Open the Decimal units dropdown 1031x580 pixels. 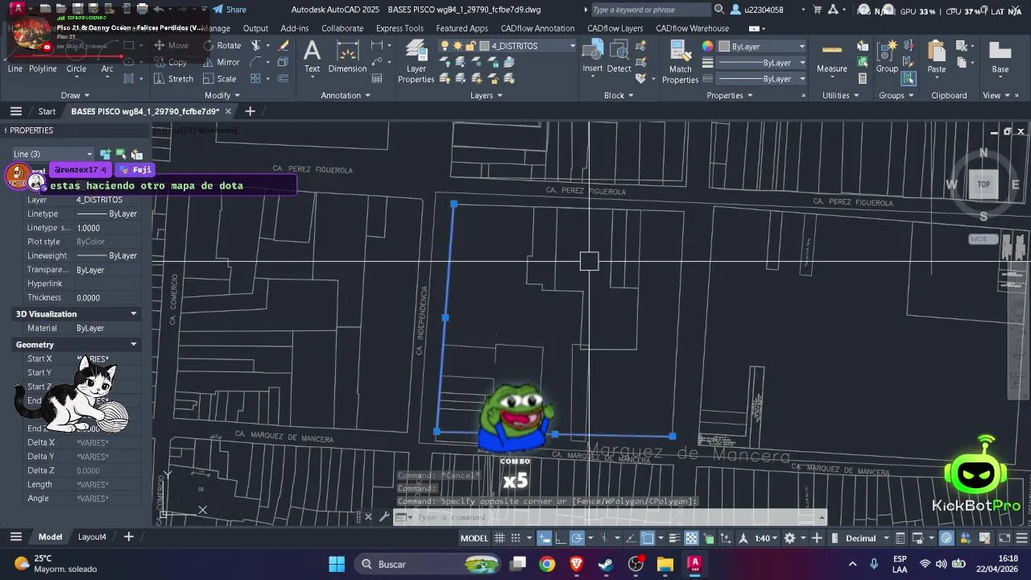[x=866, y=538]
